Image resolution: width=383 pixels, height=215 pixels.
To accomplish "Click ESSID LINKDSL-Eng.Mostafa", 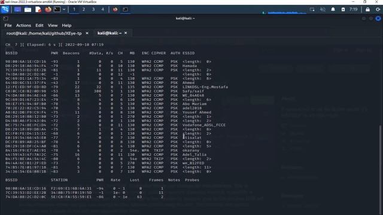I will (205, 87).
